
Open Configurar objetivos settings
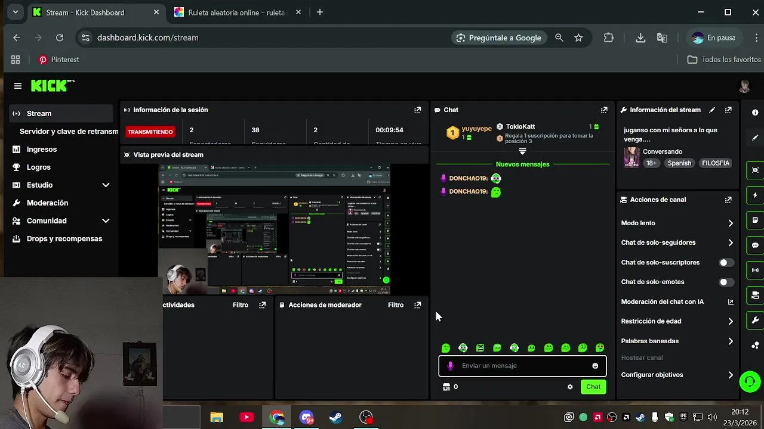pos(677,375)
